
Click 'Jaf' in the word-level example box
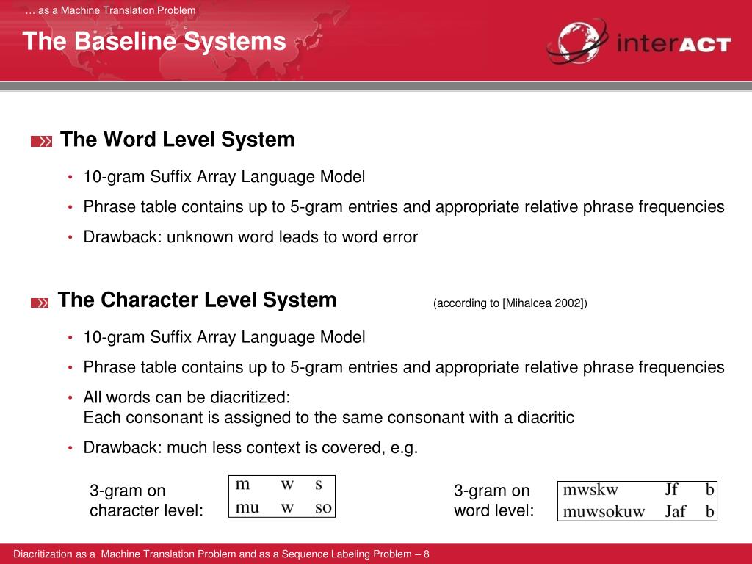pos(676,511)
